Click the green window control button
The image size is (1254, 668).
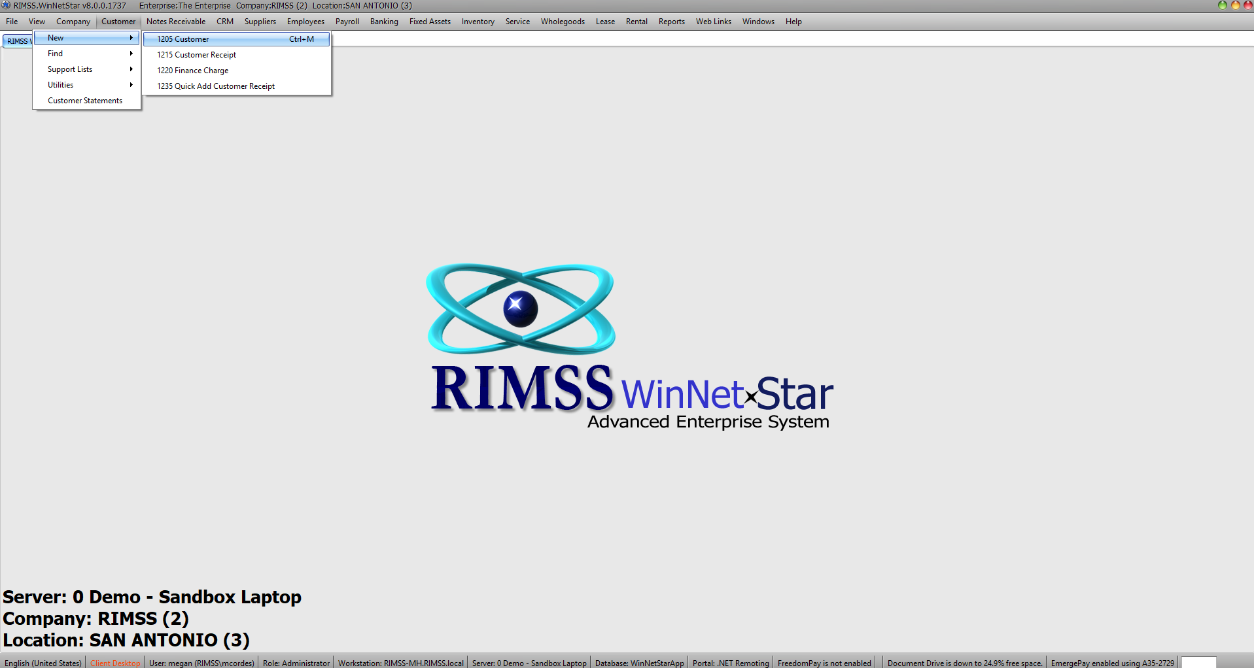1222,5
